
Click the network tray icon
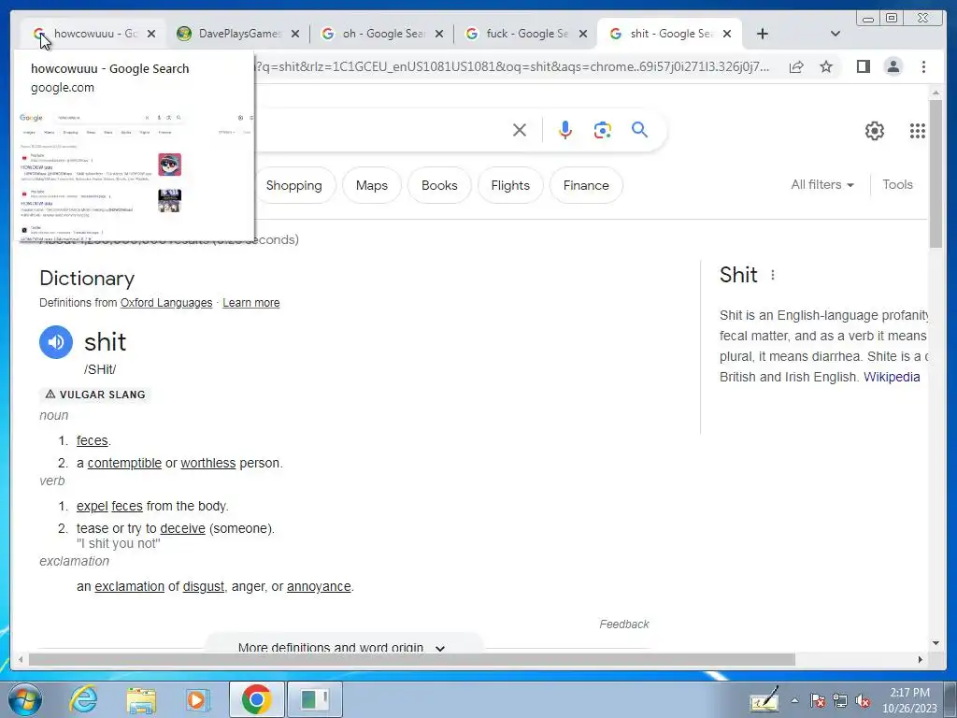pos(840,701)
